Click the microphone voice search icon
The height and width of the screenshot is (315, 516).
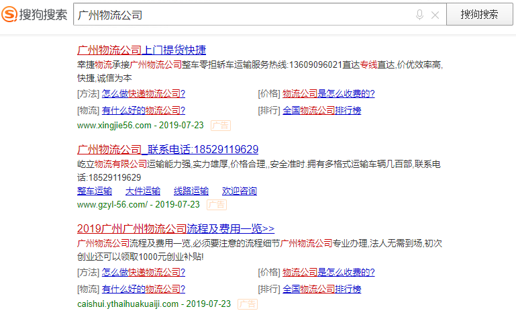point(420,15)
